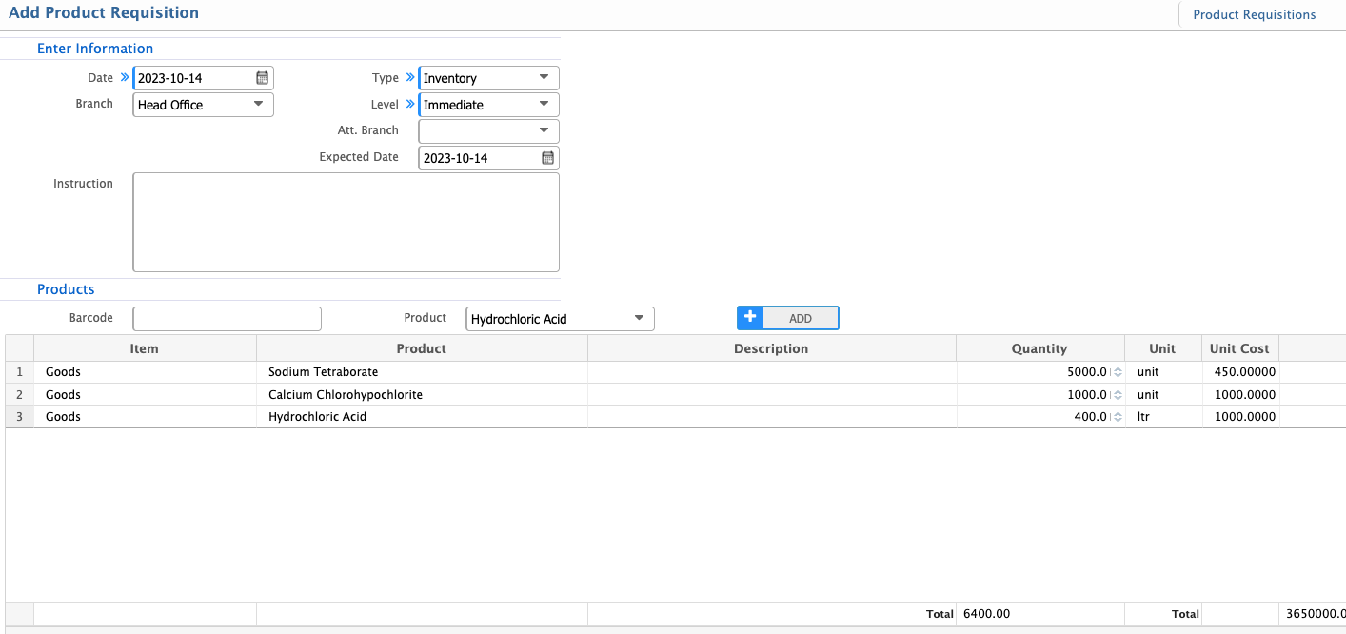The height and width of the screenshot is (634, 1346).
Task: Click the Instruction text area
Action: tap(346, 222)
